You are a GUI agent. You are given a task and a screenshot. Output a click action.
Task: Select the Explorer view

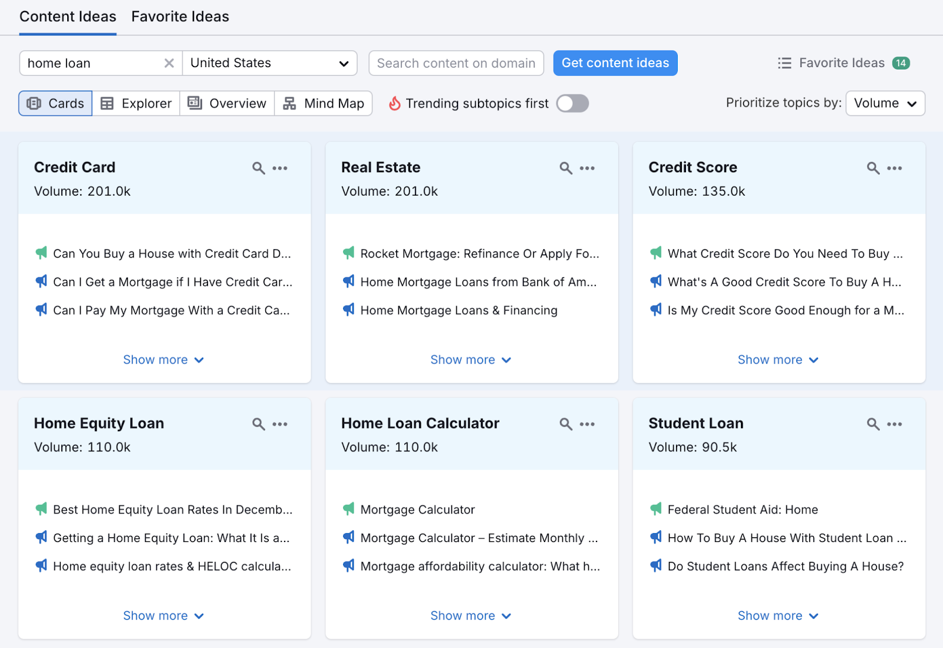tap(136, 104)
